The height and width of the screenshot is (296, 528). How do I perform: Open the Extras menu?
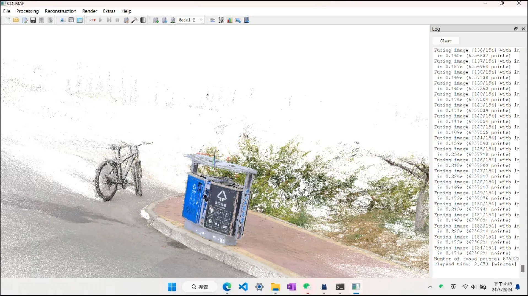click(109, 11)
